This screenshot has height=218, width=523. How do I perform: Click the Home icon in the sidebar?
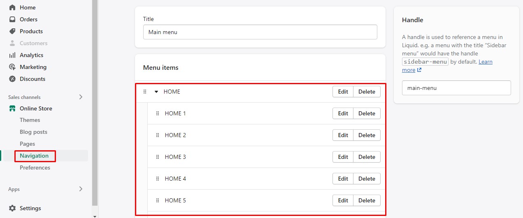(x=12, y=7)
